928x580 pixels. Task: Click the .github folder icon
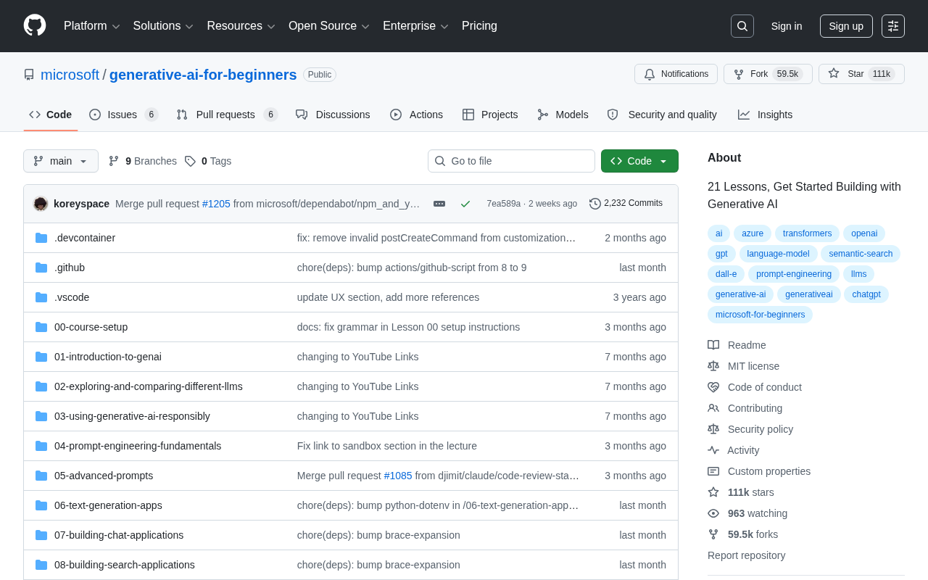41,268
